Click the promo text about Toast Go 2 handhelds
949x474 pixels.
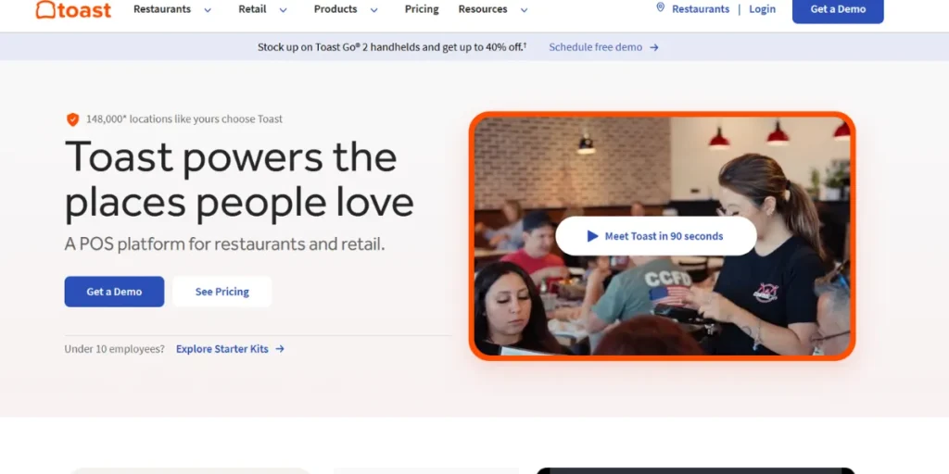click(x=392, y=47)
